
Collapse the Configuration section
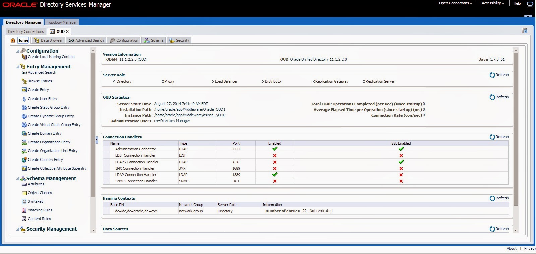point(18,51)
